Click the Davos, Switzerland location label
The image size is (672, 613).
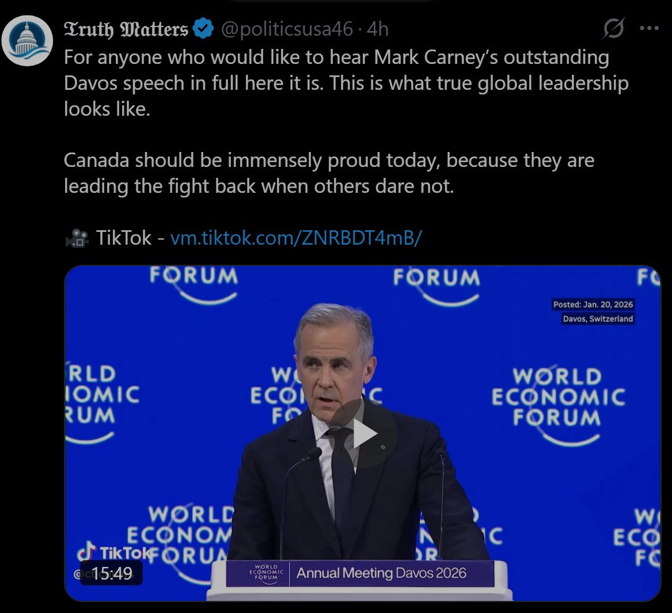click(x=598, y=319)
